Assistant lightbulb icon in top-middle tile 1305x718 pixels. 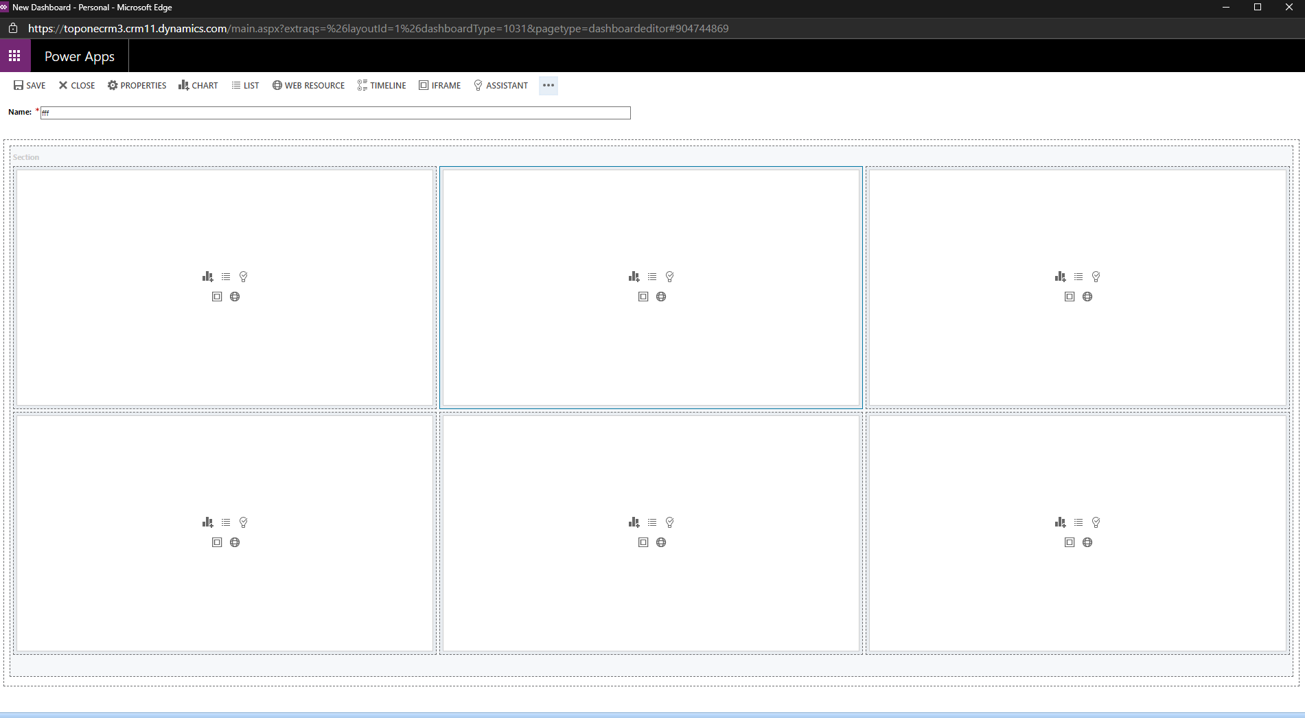(x=670, y=277)
